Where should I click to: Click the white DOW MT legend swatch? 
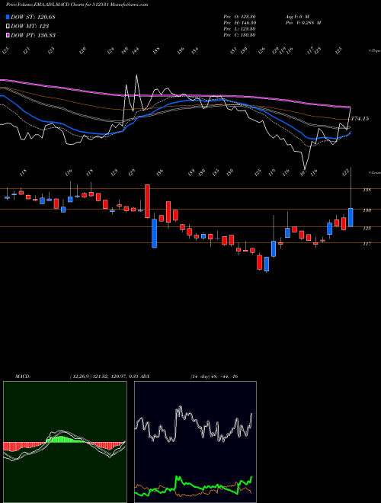8,26
